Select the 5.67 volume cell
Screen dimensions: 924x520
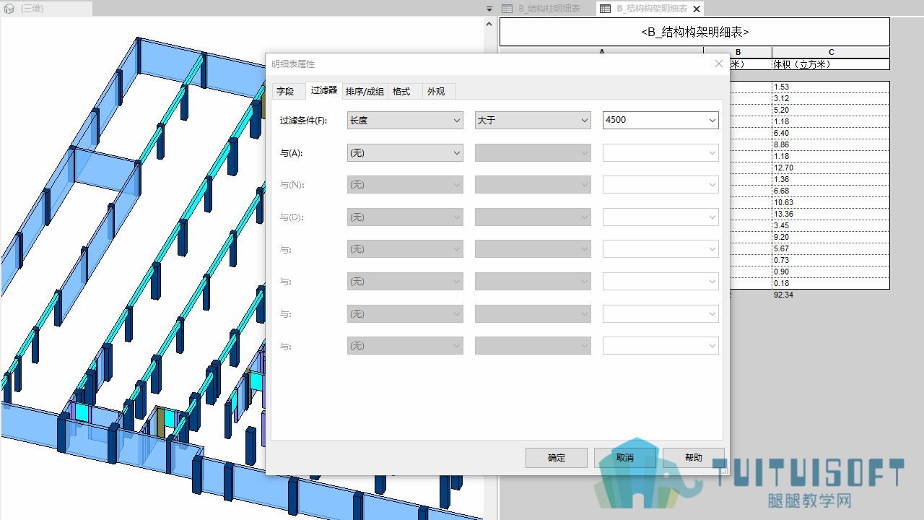tap(831, 248)
